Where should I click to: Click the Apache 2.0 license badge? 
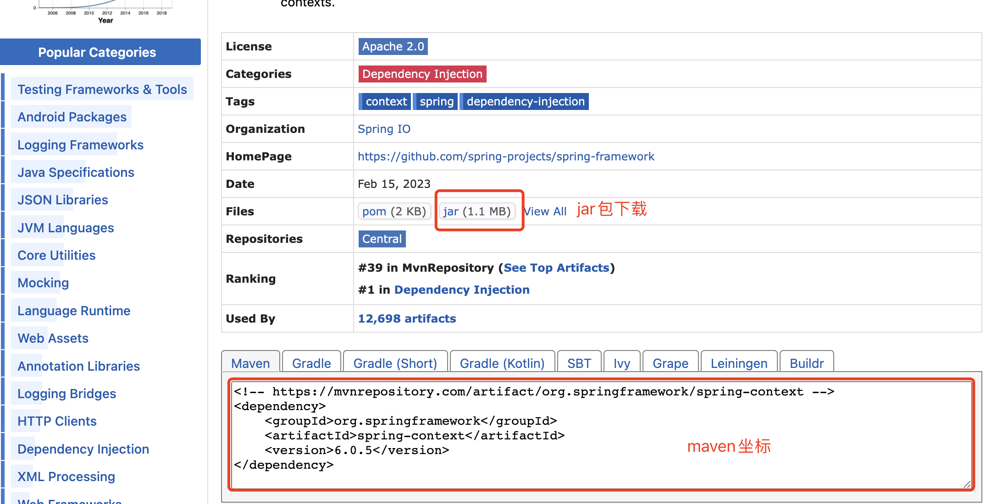[393, 46]
